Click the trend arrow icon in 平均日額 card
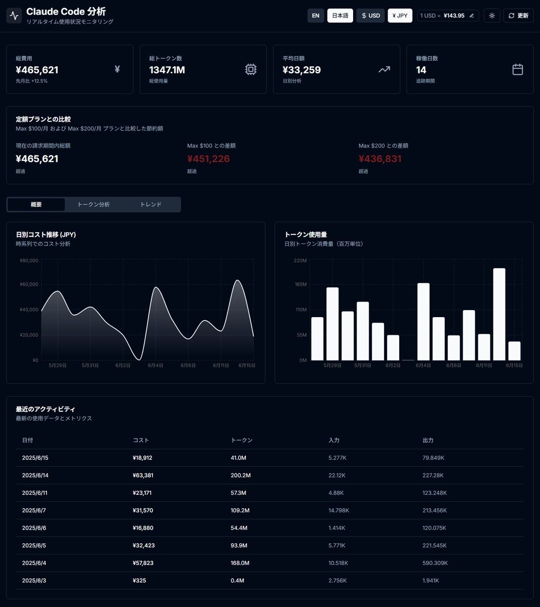Image resolution: width=540 pixels, height=607 pixels. pyautogui.click(x=384, y=69)
